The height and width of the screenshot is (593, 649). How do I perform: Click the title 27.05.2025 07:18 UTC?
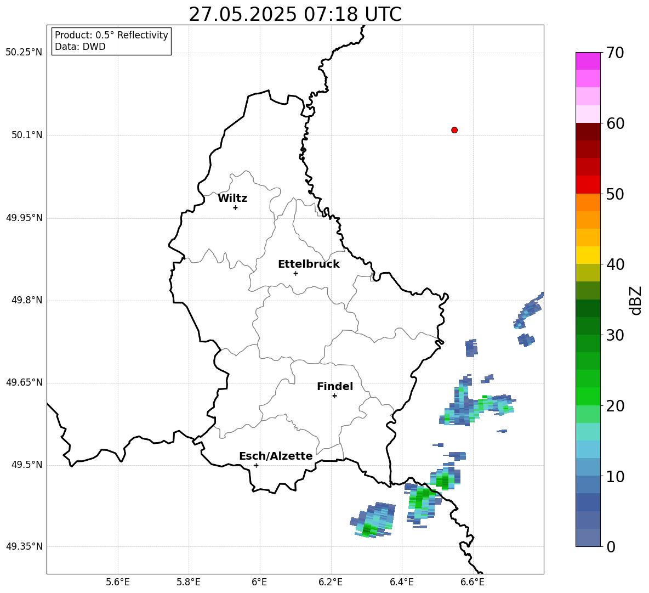(295, 14)
